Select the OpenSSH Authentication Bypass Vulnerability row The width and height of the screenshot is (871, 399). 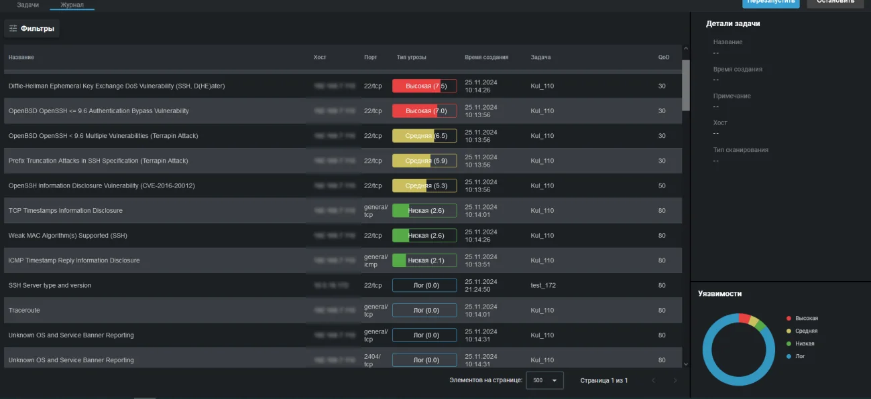(343, 111)
